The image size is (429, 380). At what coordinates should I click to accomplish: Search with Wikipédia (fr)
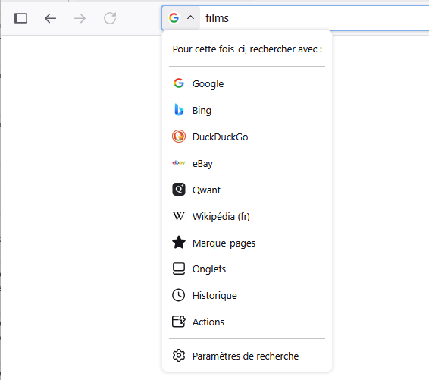point(247,216)
